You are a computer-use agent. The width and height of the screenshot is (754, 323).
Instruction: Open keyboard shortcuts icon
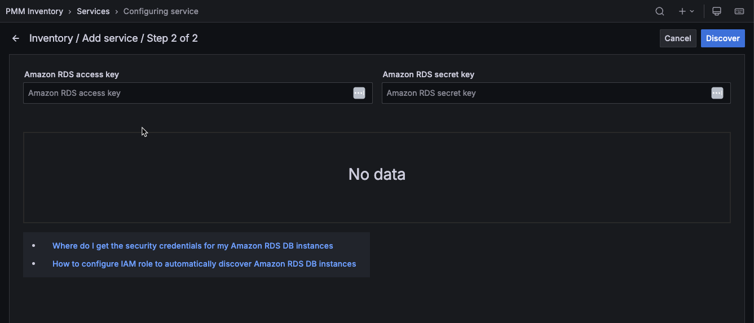(739, 11)
